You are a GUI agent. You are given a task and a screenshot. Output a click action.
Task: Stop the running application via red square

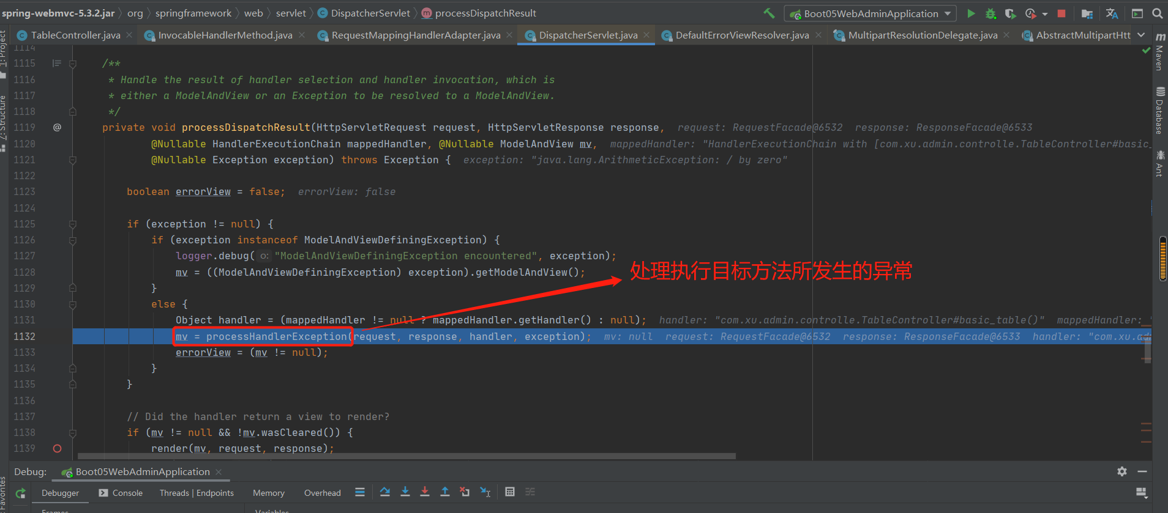[x=1061, y=13]
